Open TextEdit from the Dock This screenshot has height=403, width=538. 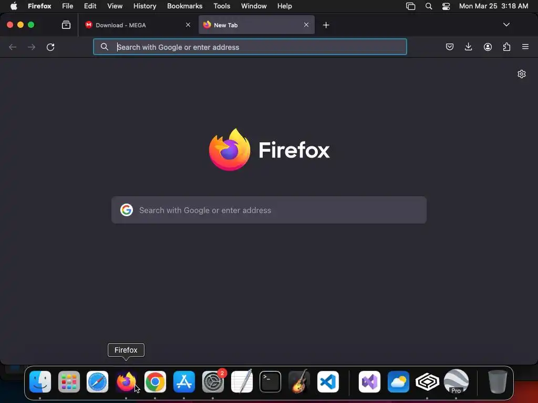[x=242, y=381]
